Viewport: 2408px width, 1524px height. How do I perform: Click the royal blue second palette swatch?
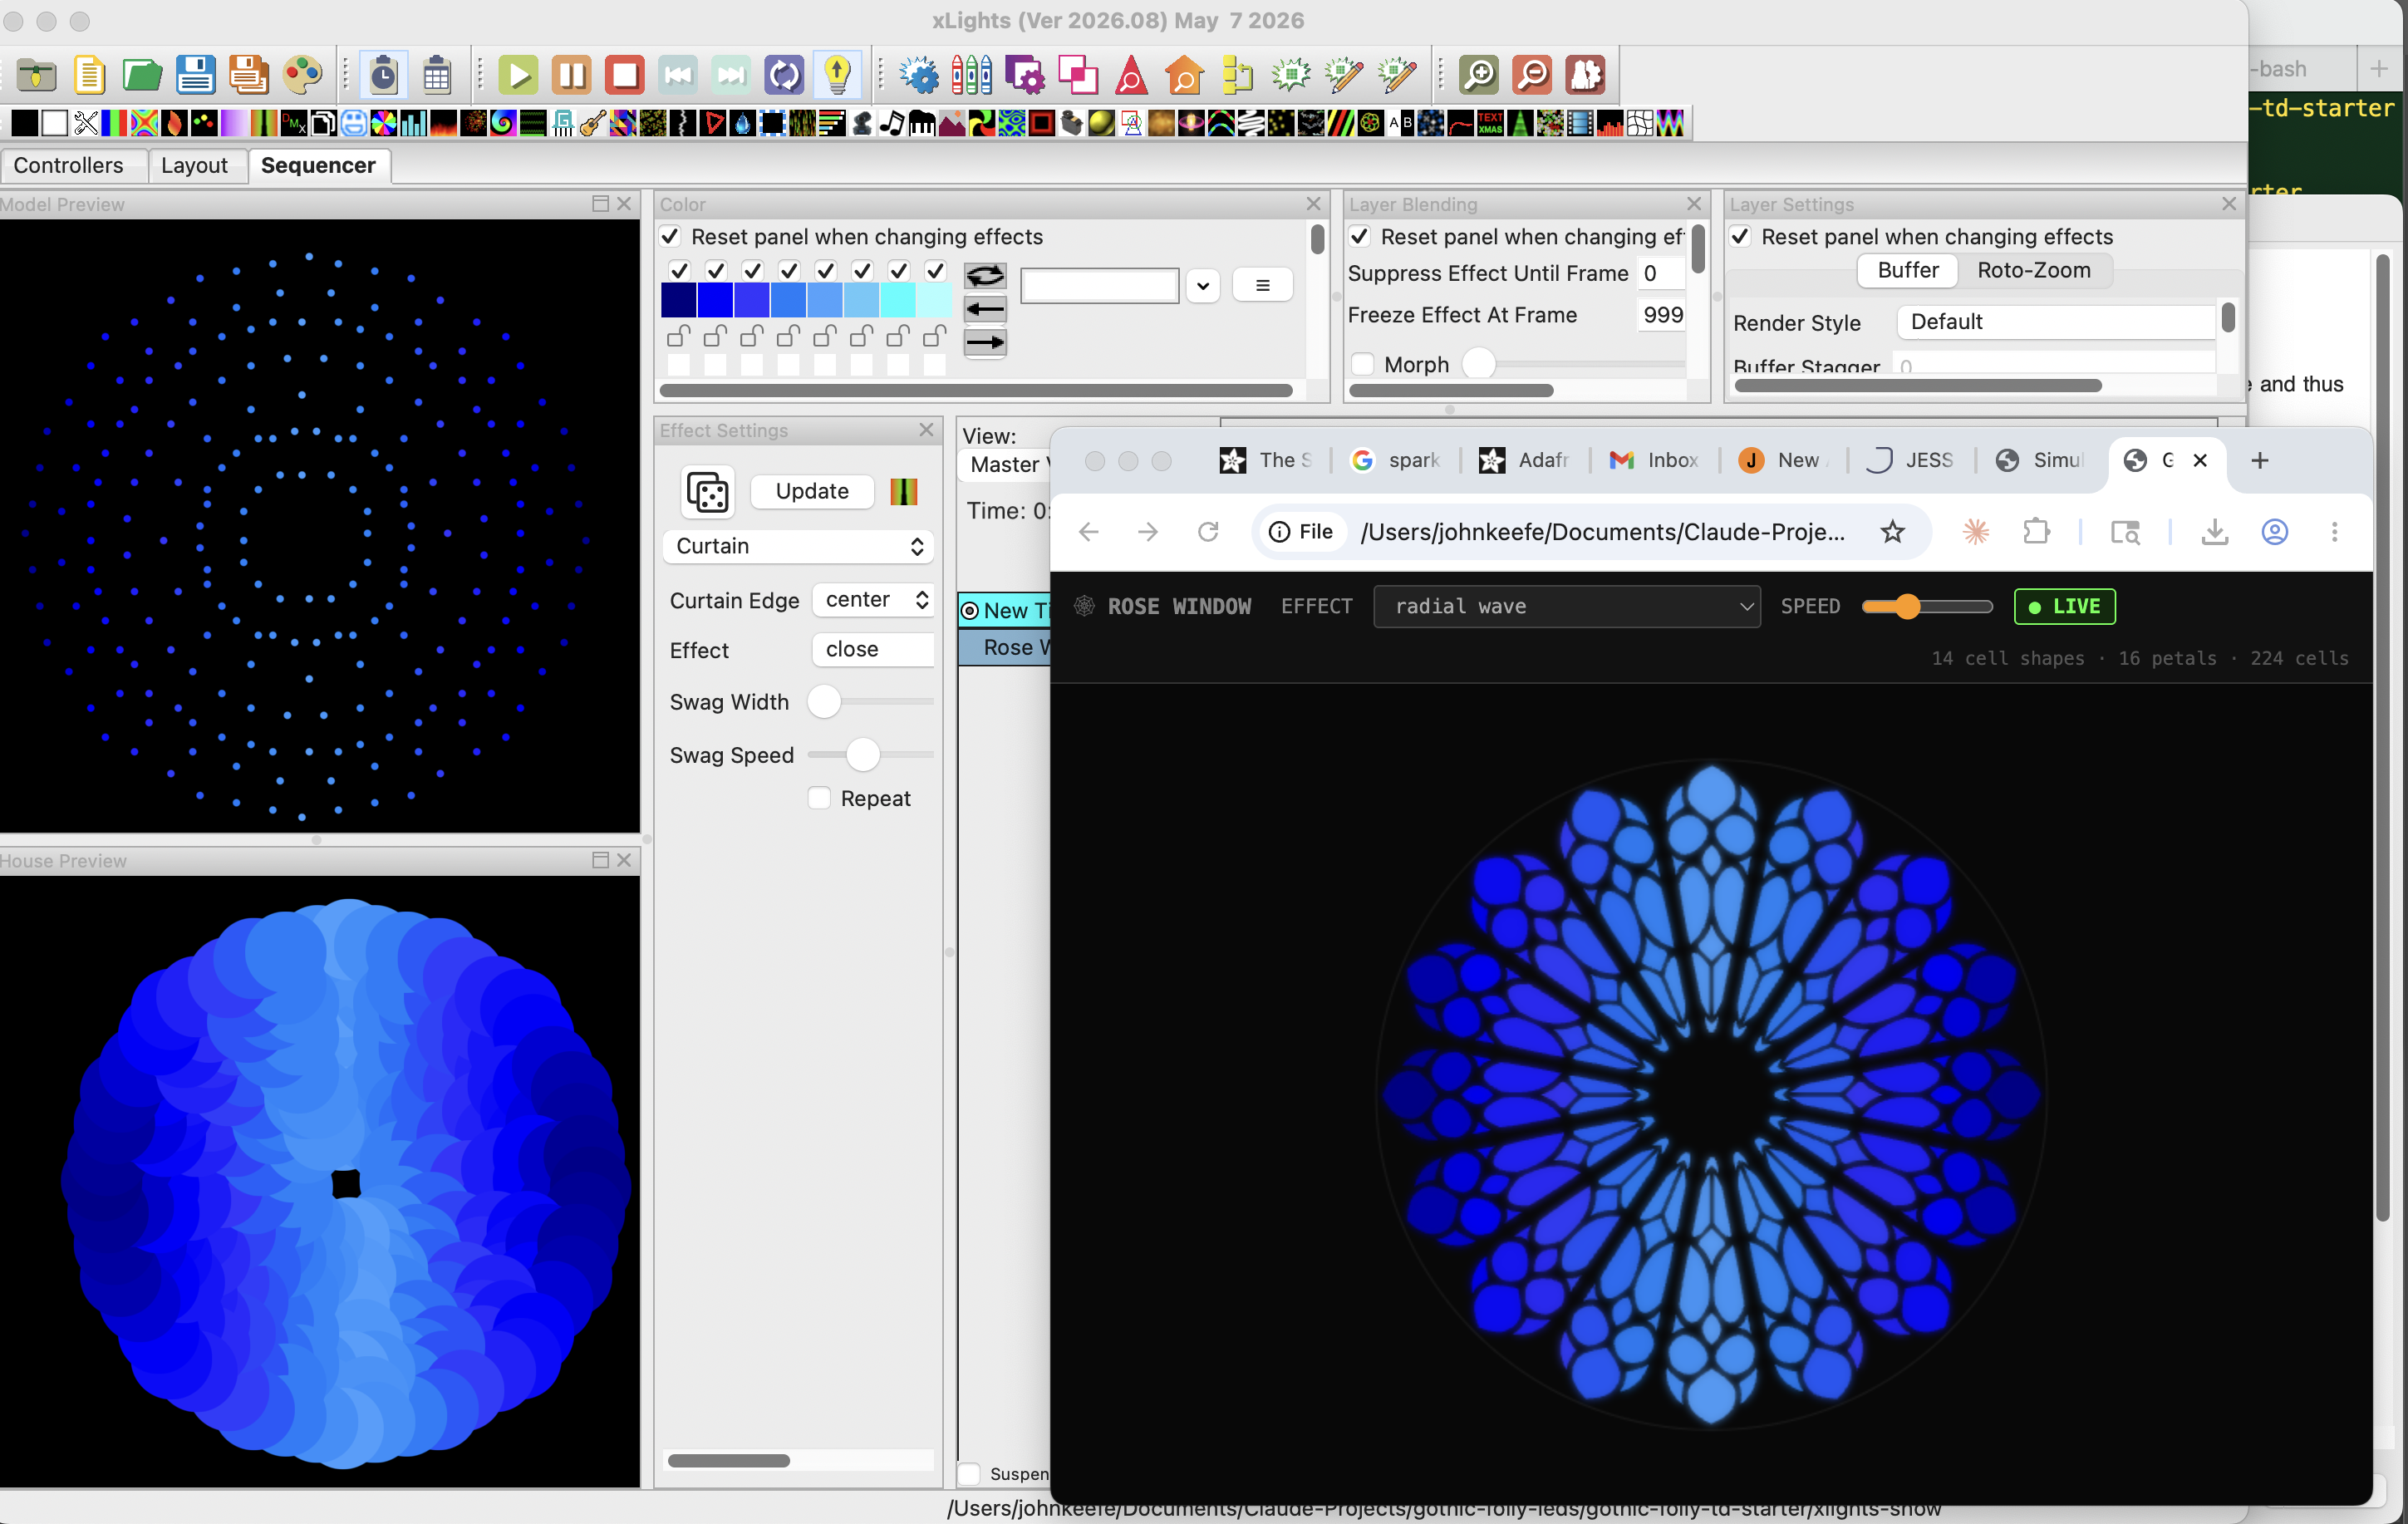pyautogui.click(x=715, y=300)
